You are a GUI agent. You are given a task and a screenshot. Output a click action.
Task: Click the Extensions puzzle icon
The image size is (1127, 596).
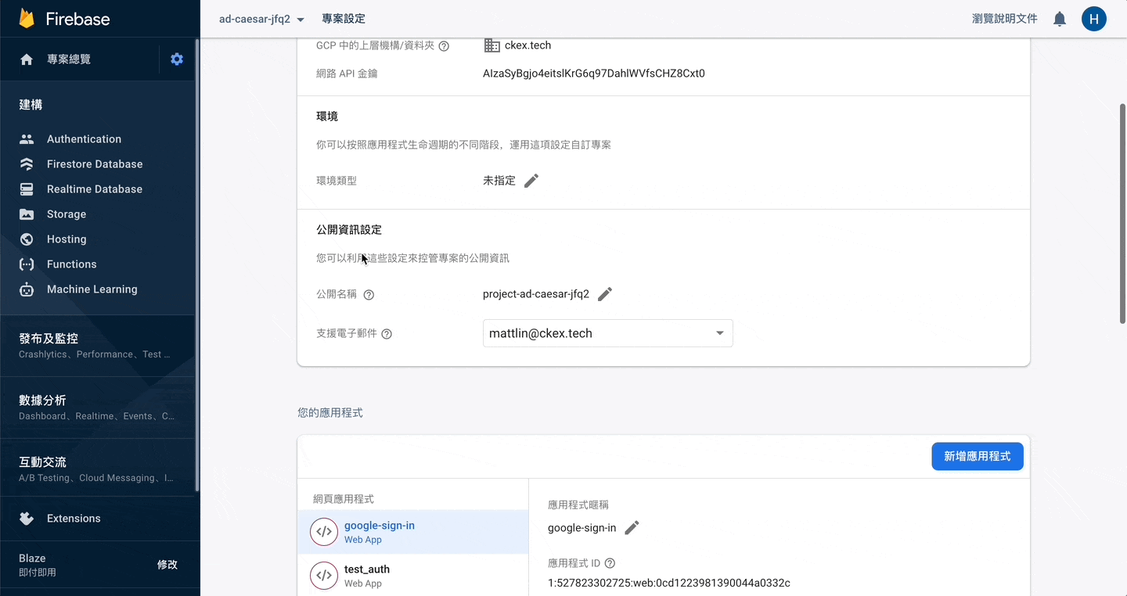click(27, 519)
